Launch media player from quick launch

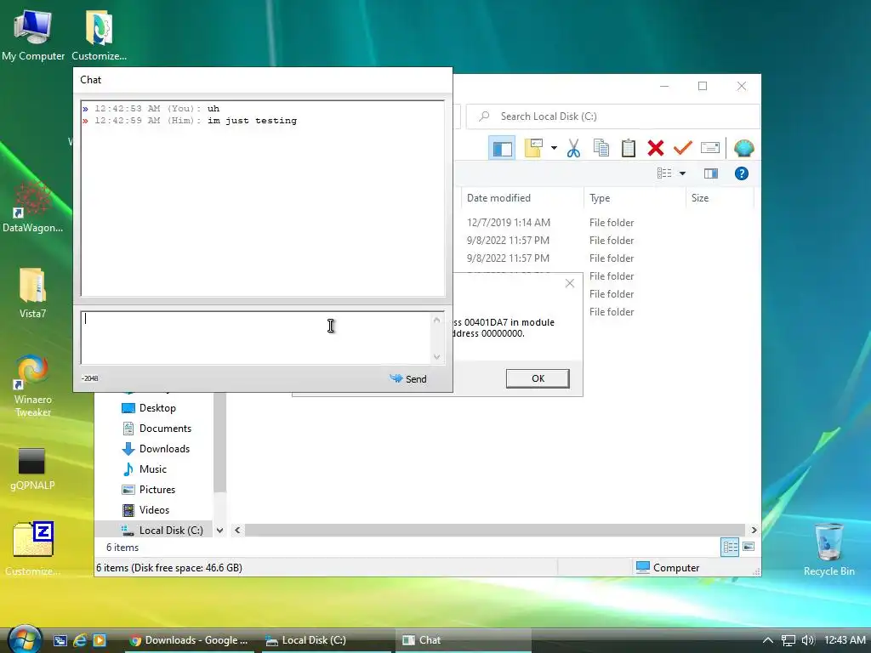[100, 640]
